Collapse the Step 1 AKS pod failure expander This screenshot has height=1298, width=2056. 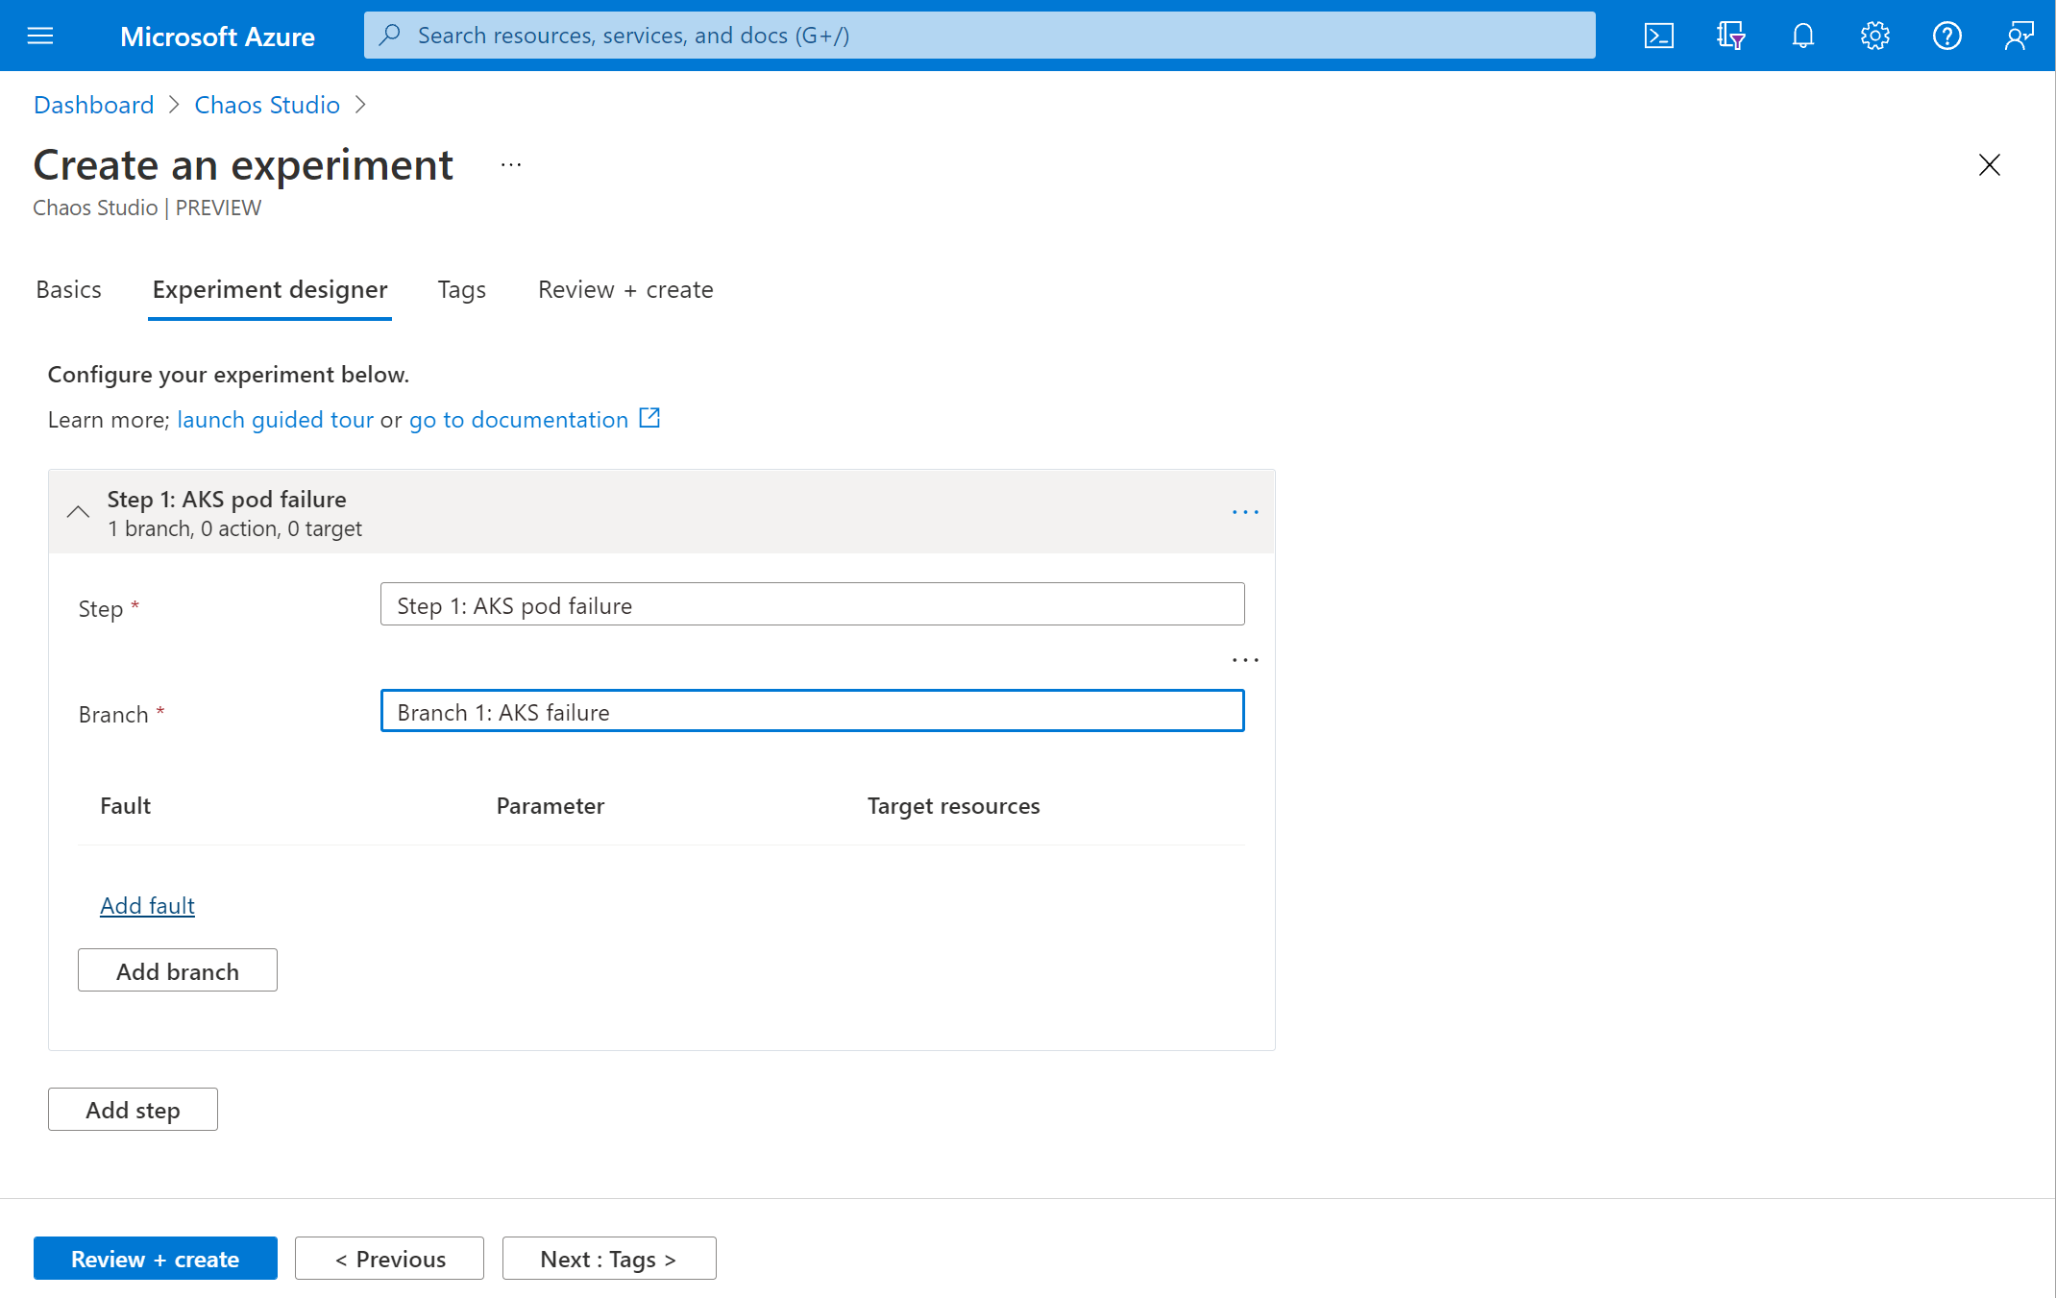click(79, 511)
